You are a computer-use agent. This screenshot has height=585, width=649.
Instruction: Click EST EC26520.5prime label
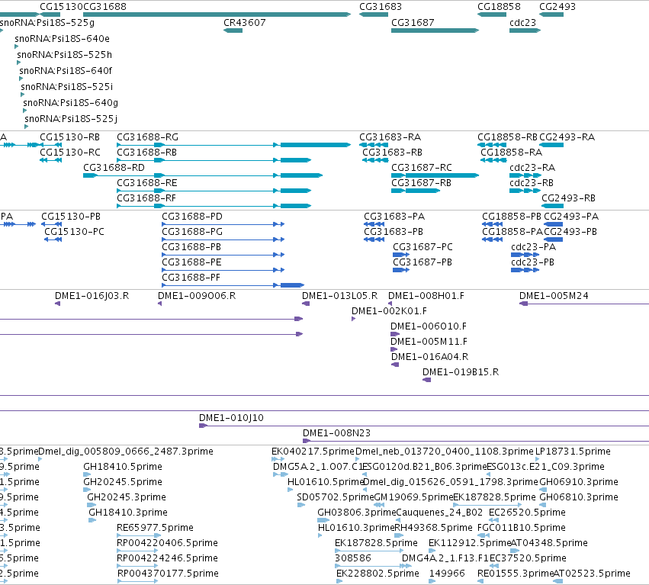coord(527,513)
